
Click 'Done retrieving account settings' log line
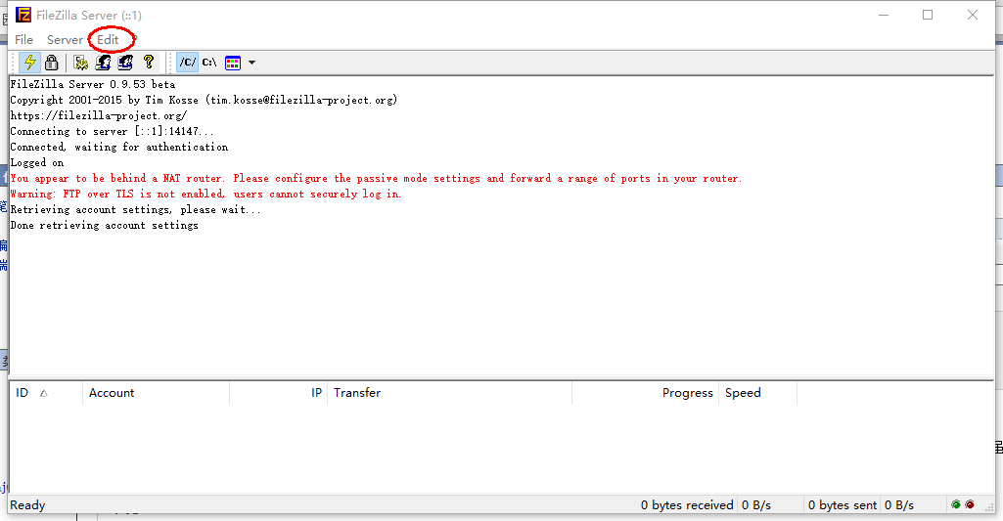tap(105, 225)
